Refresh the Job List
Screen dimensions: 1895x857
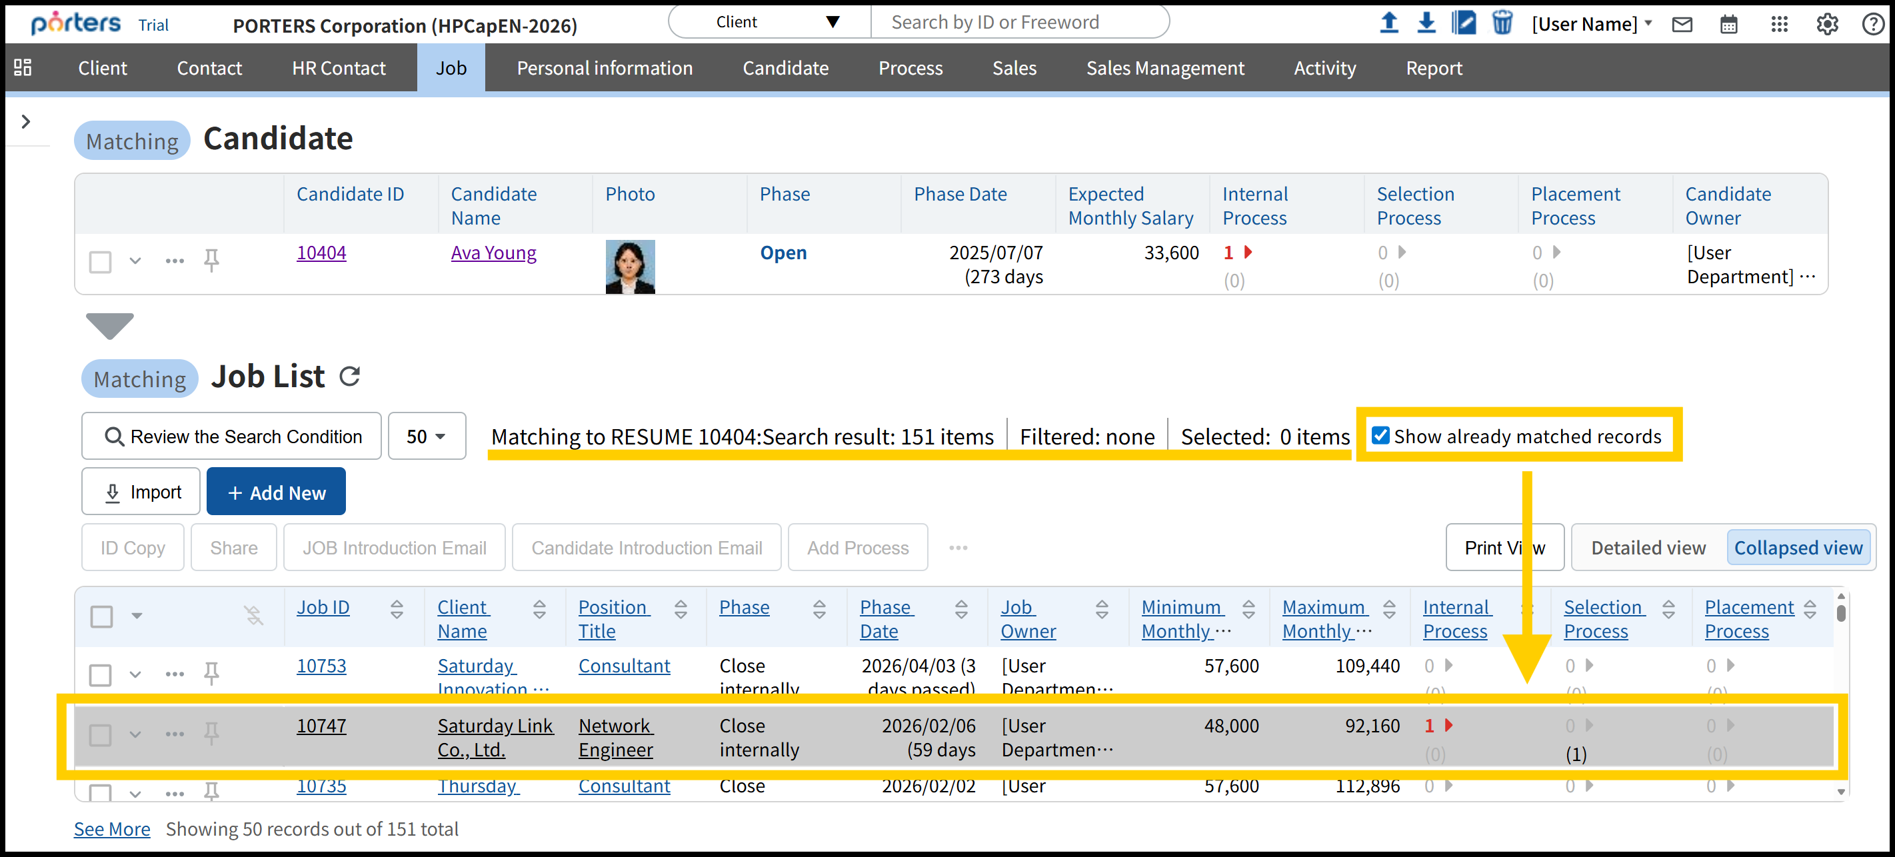click(349, 377)
